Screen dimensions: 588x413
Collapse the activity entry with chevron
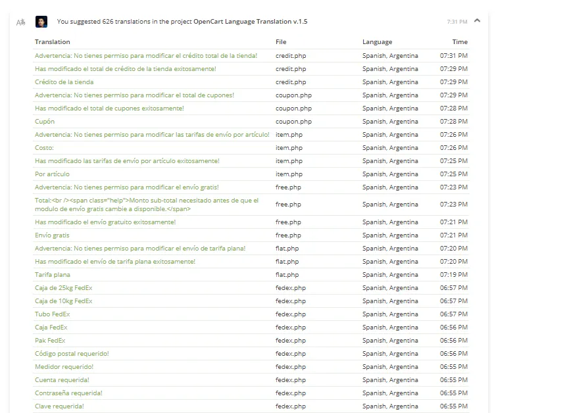point(477,20)
